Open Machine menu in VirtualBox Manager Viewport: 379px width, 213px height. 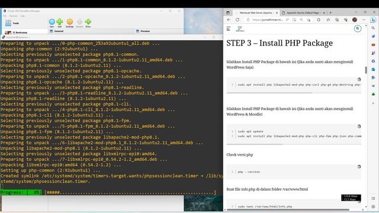[13, 16]
